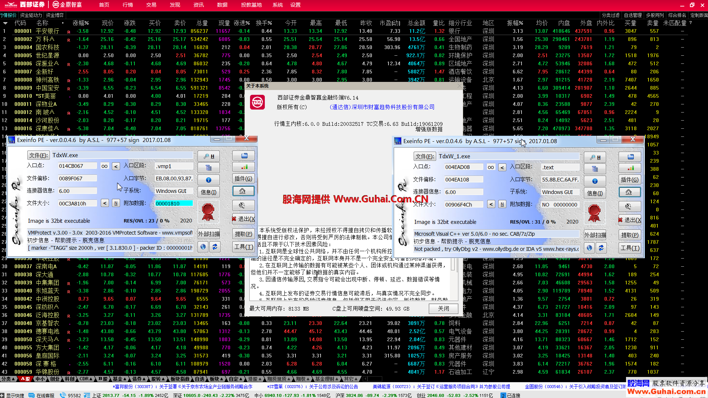Click 关闭 button in About dialog

(443, 308)
